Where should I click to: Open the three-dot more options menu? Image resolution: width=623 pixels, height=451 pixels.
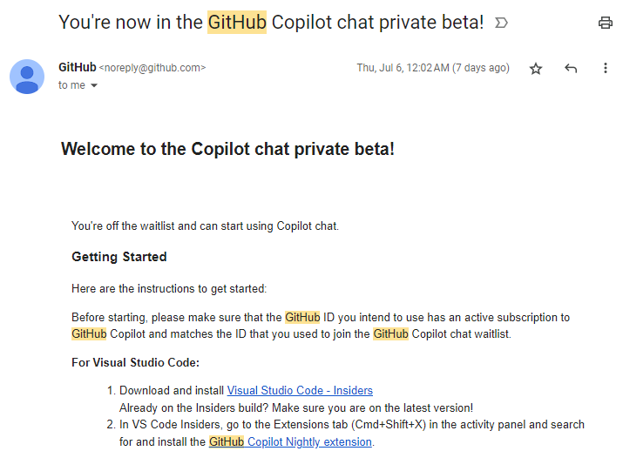pyautogui.click(x=605, y=68)
